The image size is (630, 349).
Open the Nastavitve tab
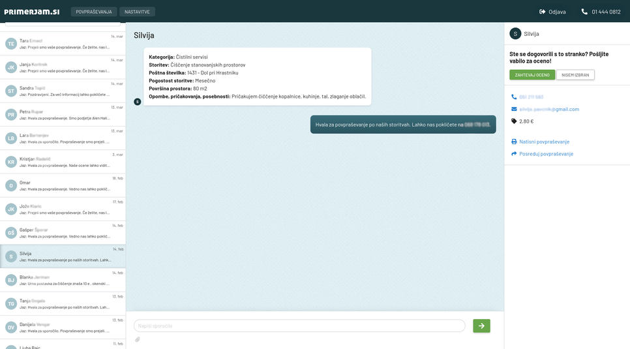(x=137, y=12)
